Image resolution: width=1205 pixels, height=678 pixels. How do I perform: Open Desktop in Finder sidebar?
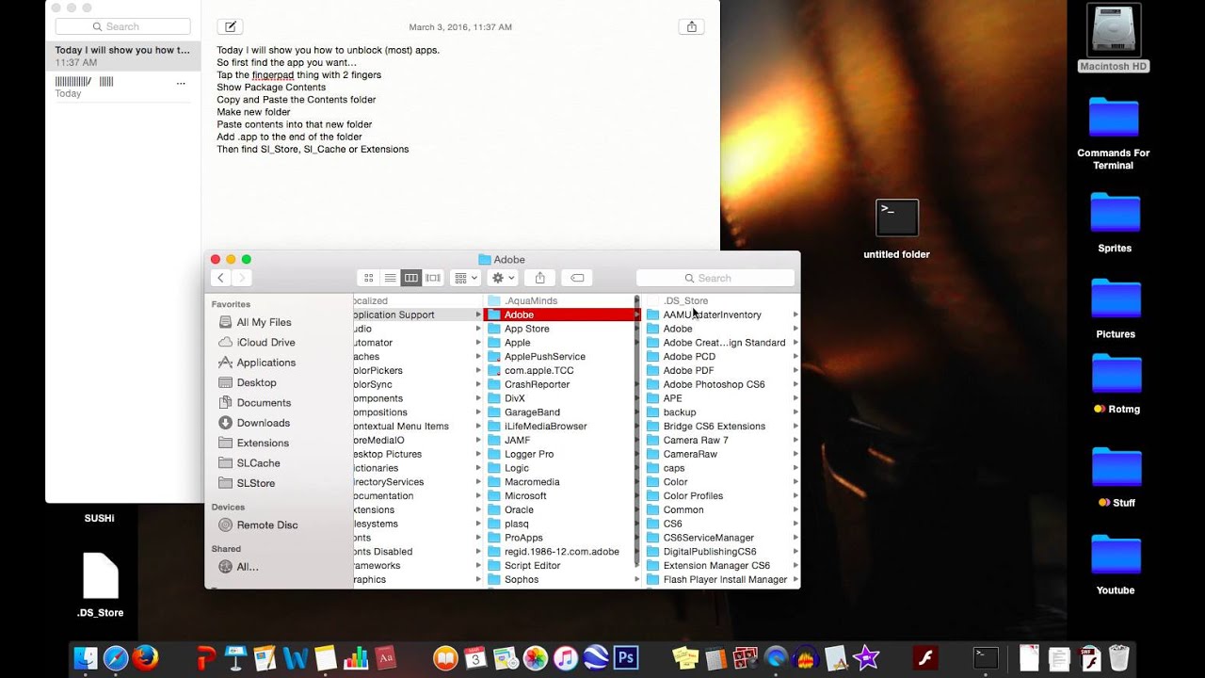[256, 382]
